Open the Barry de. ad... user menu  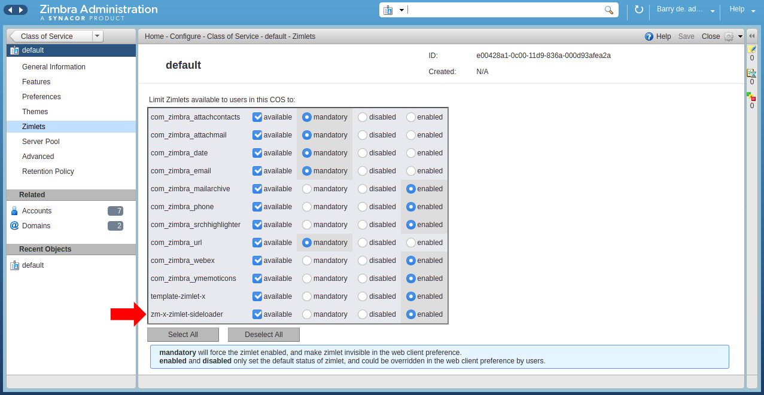click(x=686, y=10)
